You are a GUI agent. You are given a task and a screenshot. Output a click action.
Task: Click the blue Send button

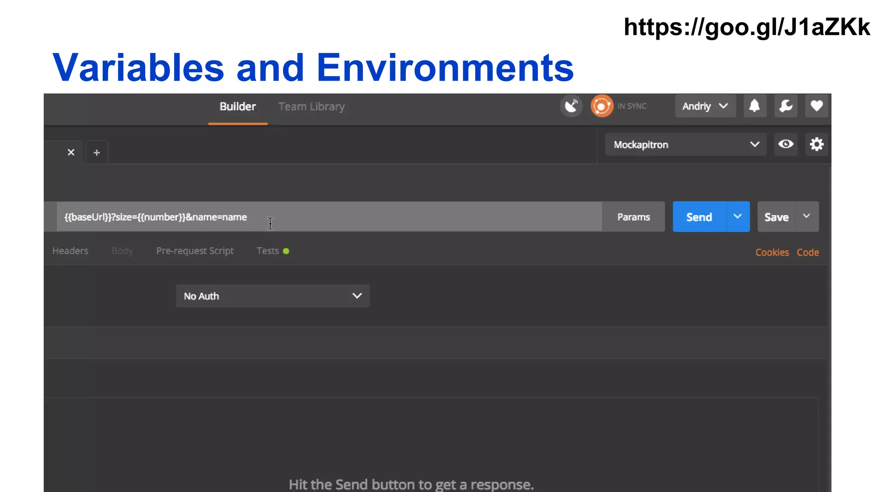pos(699,217)
